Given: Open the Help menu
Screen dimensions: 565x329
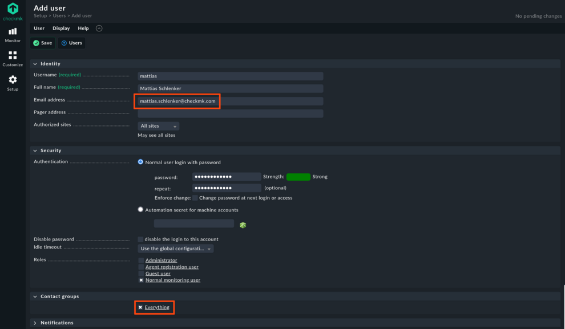Looking at the screenshot, I should 83,27.
